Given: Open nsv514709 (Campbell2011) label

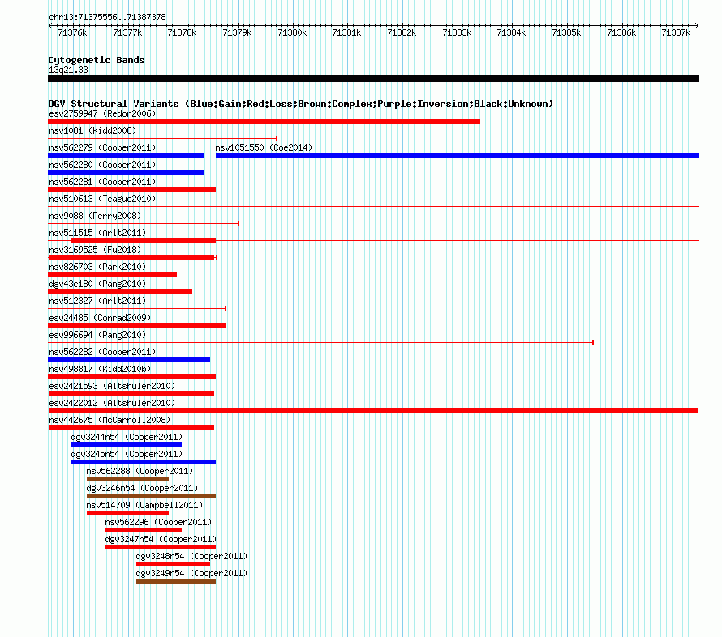Looking at the screenshot, I should 144,505.
